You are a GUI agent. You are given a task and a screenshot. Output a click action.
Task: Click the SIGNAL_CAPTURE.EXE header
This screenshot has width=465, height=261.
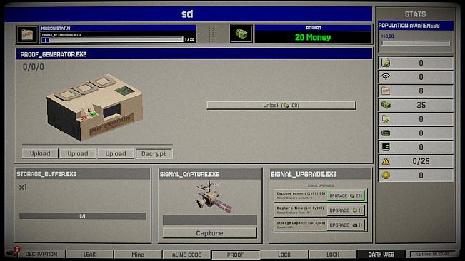point(210,174)
